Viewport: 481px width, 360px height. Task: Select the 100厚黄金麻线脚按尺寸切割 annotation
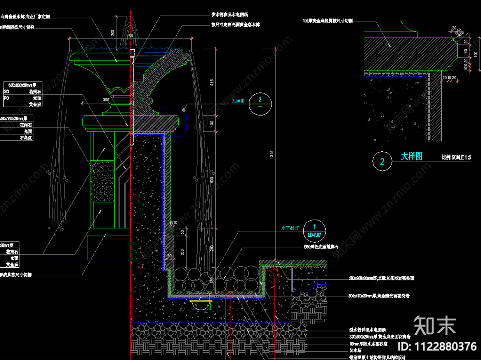pos(328,21)
